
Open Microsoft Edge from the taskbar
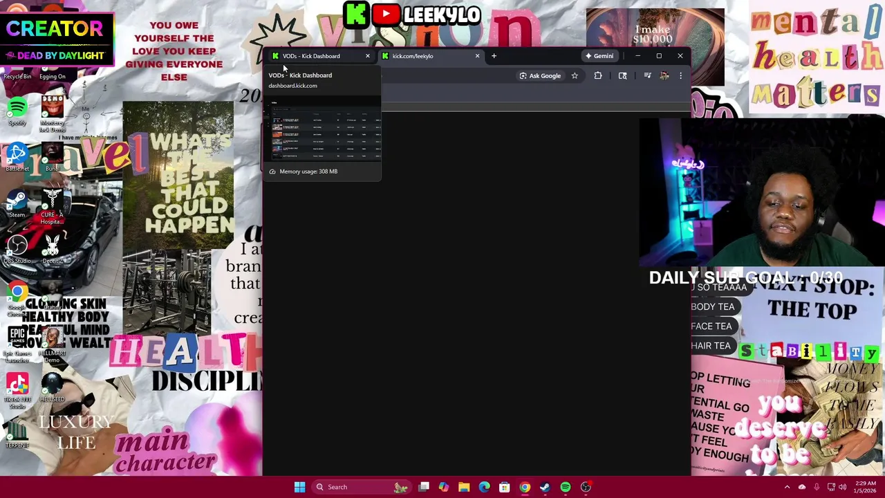484,487
